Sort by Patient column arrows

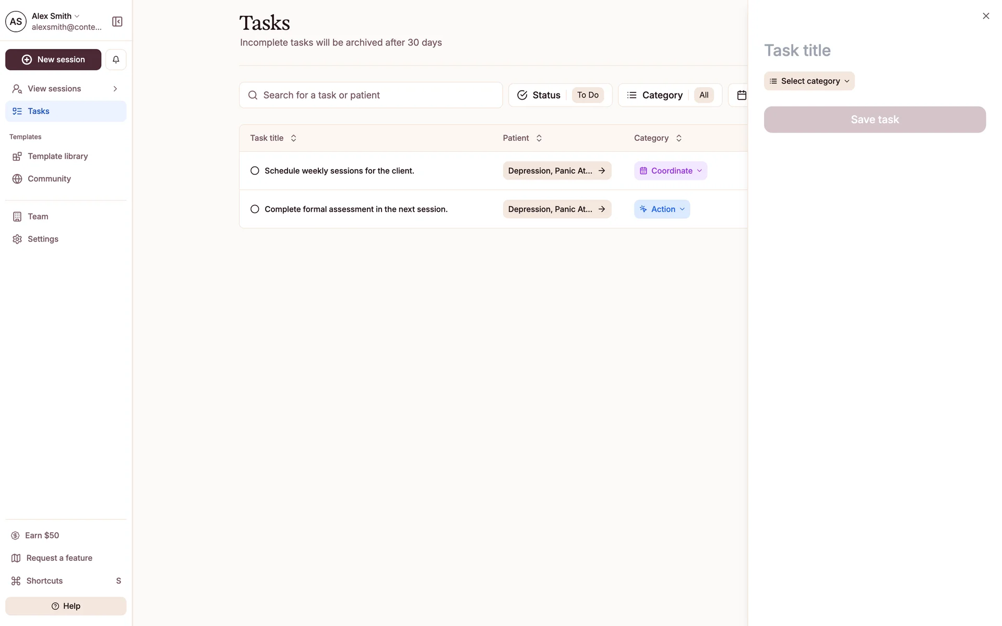coord(539,138)
